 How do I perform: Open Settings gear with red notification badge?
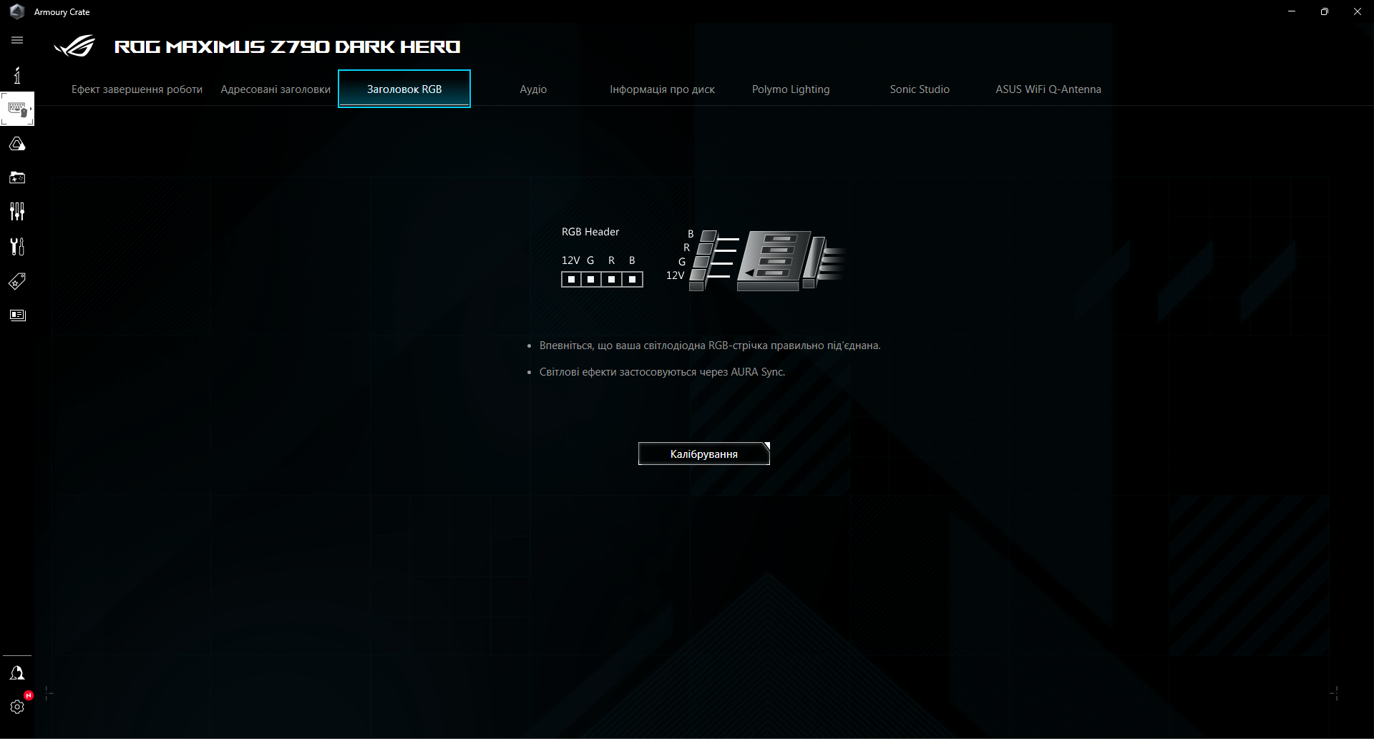pos(17,707)
